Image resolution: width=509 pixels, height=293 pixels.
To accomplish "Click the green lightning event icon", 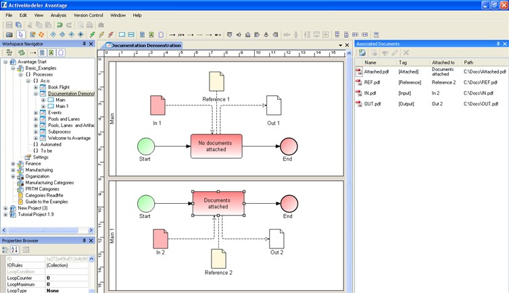I will pos(93,34).
